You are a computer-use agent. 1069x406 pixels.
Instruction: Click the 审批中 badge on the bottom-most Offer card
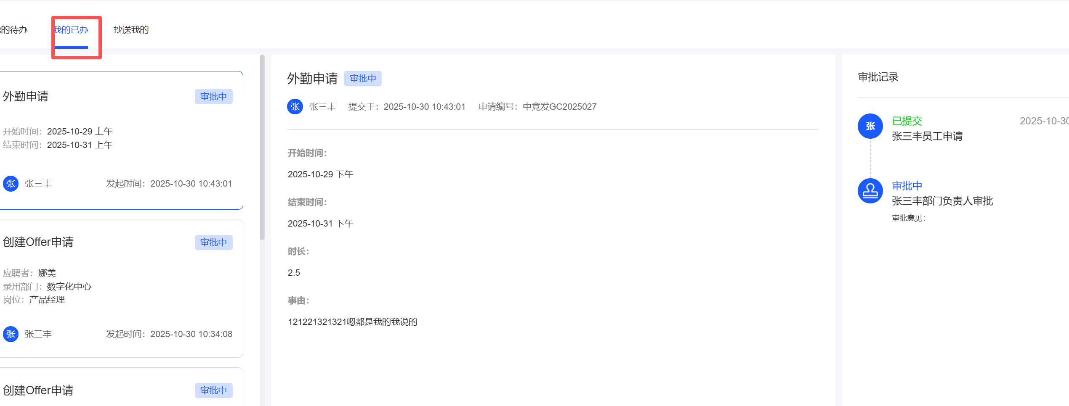coord(214,390)
